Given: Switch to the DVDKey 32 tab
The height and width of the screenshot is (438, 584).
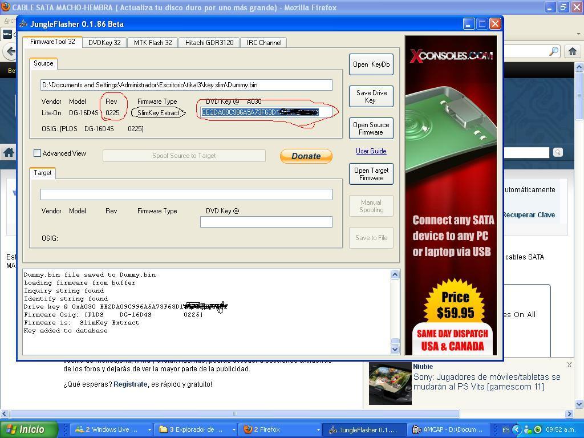Looking at the screenshot, I should (104, 42).
